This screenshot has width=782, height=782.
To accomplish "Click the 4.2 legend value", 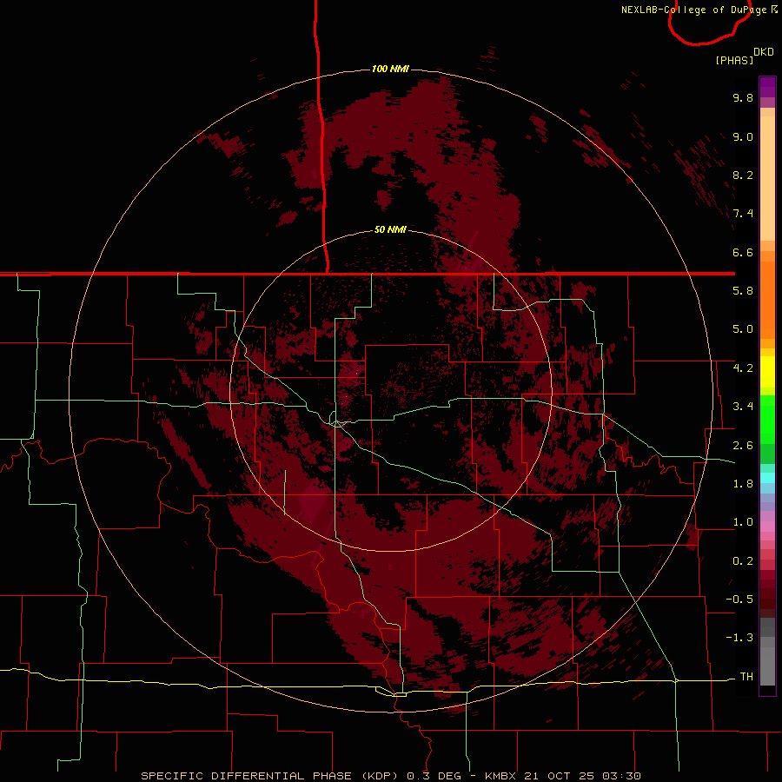I will click(743, 368).
